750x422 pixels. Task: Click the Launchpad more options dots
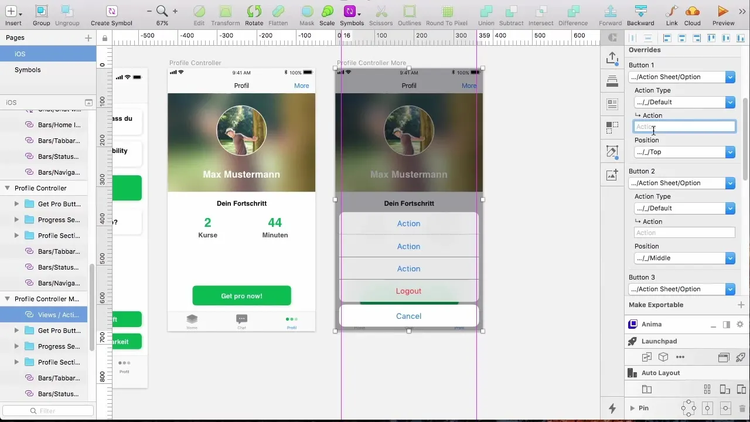(x=680, y=357)
